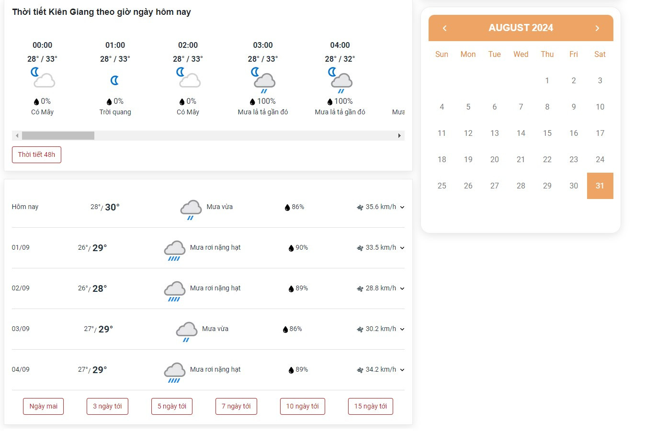Click the Thời tiết Kiên Giang heading
This screenshot has height=431, width=645.
102,12
